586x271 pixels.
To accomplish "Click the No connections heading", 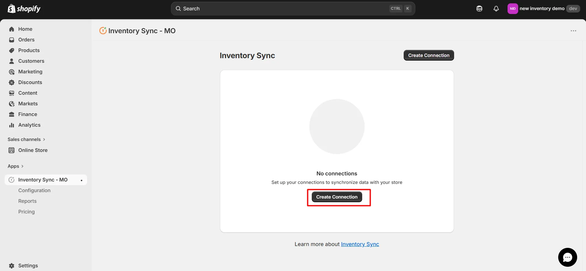I will coord(337,174).
